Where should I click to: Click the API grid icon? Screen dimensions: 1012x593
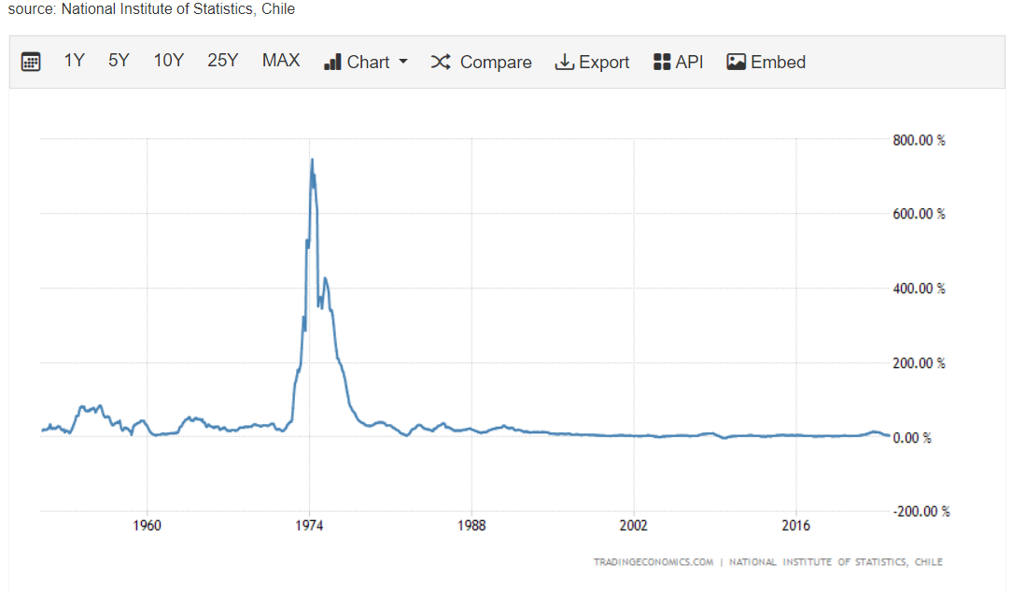pos(662,62)
